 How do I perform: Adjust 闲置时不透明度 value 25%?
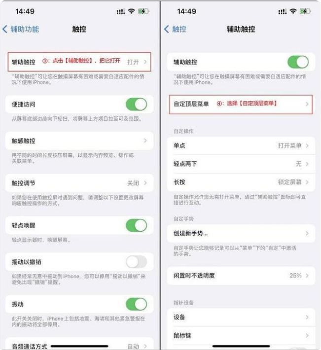click(241, 276)
